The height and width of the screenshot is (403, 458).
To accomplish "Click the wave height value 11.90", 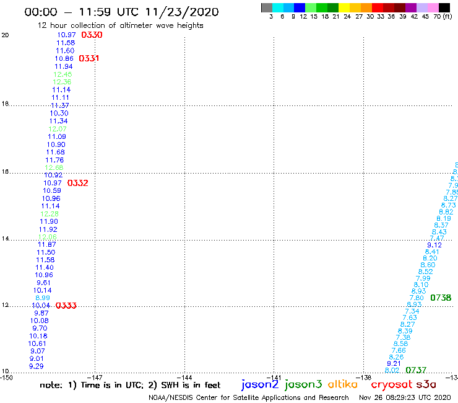I will point(49,221).
